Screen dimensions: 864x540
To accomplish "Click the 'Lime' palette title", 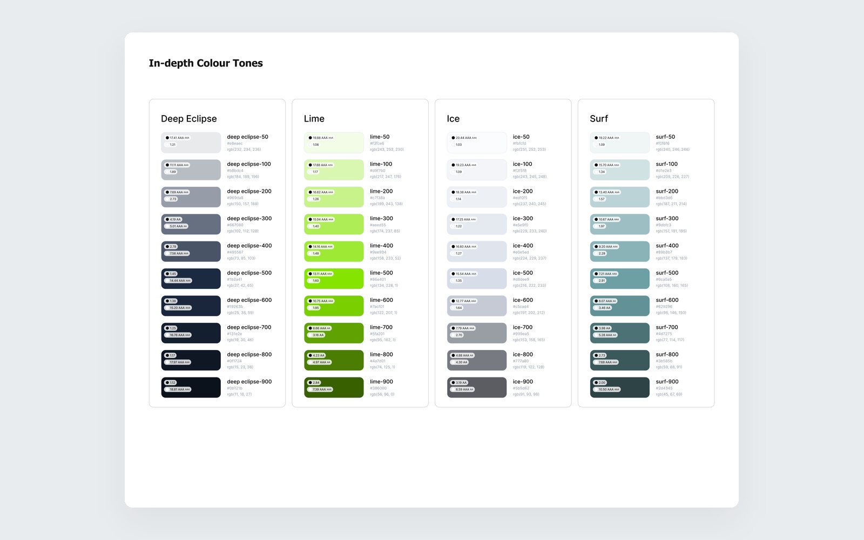I will pyautogui.click(x=314, y=119).
